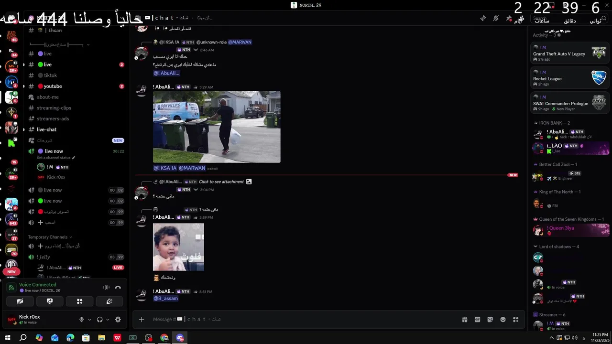Open File Explorer from the taskbar
The image size is (612, 344).
coord(101,338)
